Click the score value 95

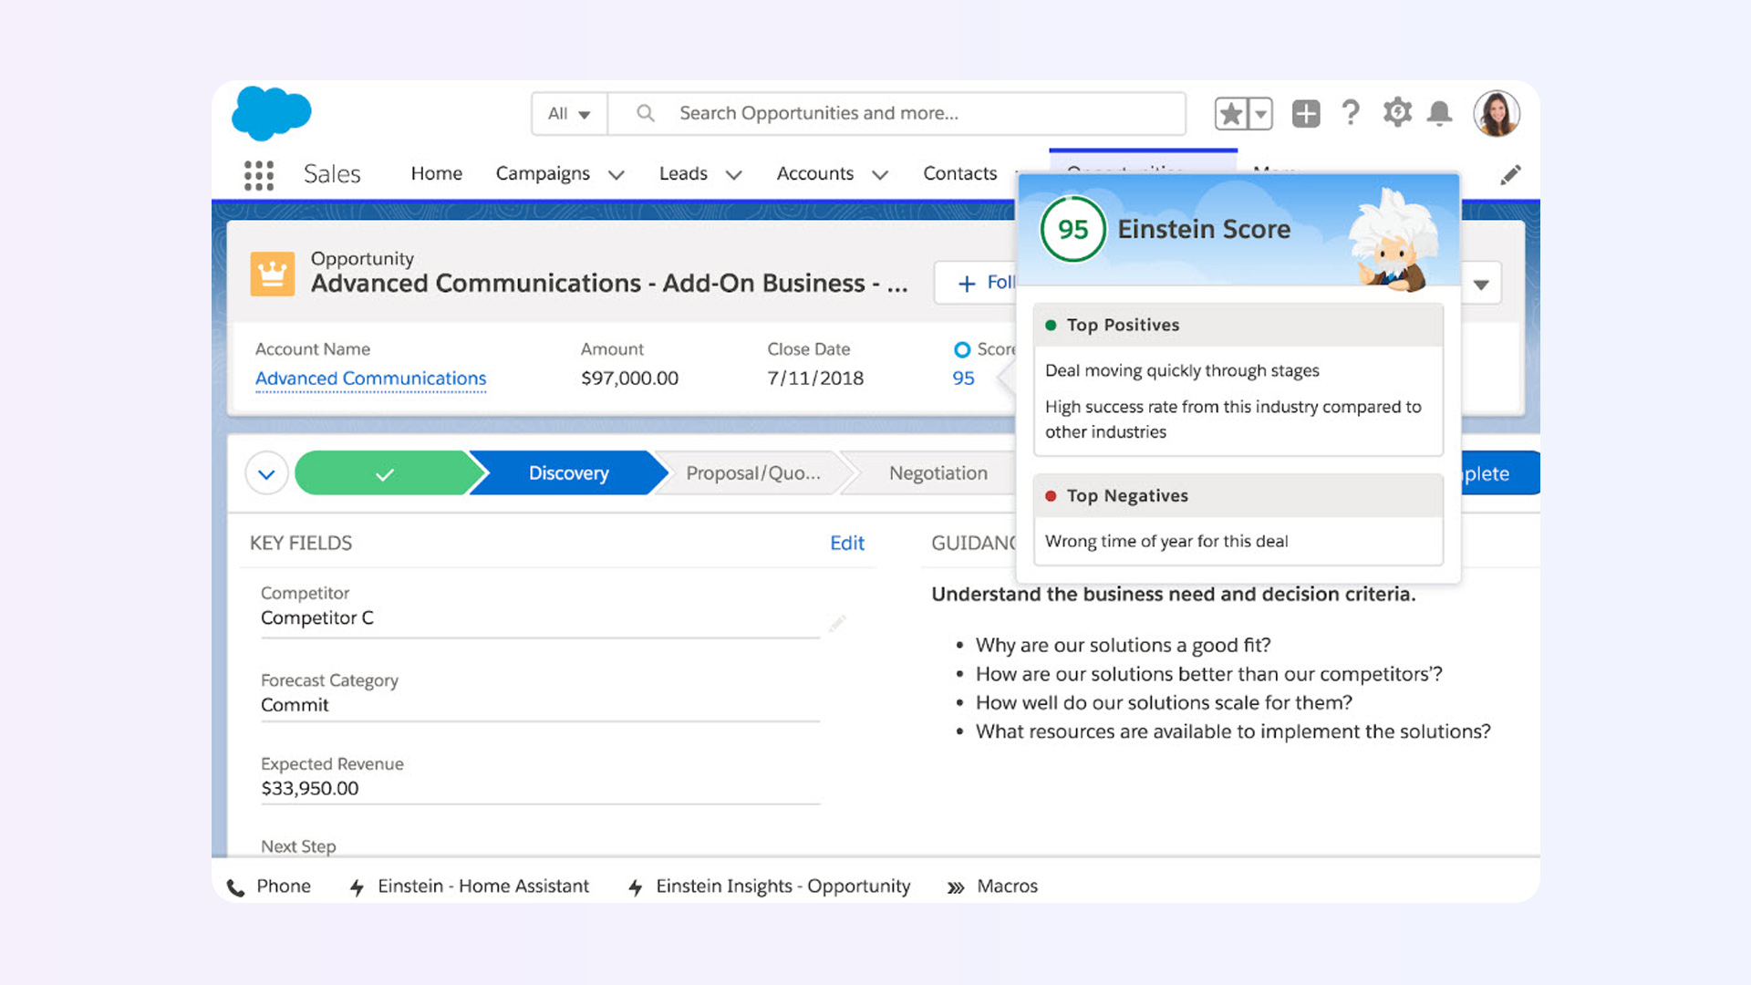[x=963, y=378]
